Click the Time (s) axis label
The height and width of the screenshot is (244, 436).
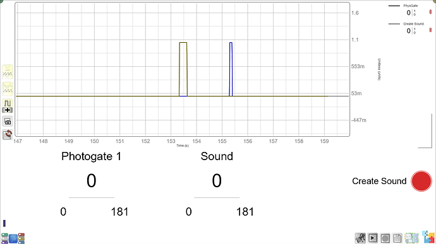(x=183, y=146)
